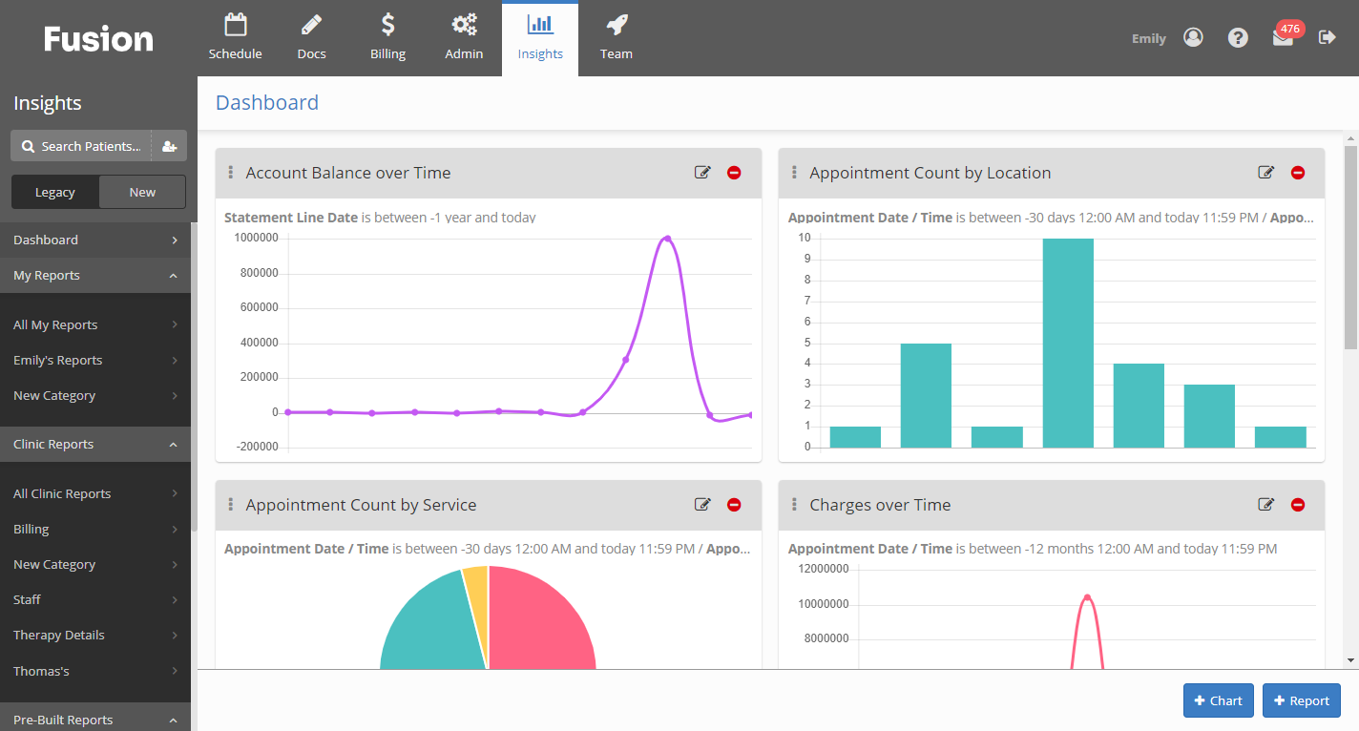Click the help question mark icon
The width and height of the screenshot is (1359, 731).
click(x=1238, y=37)
